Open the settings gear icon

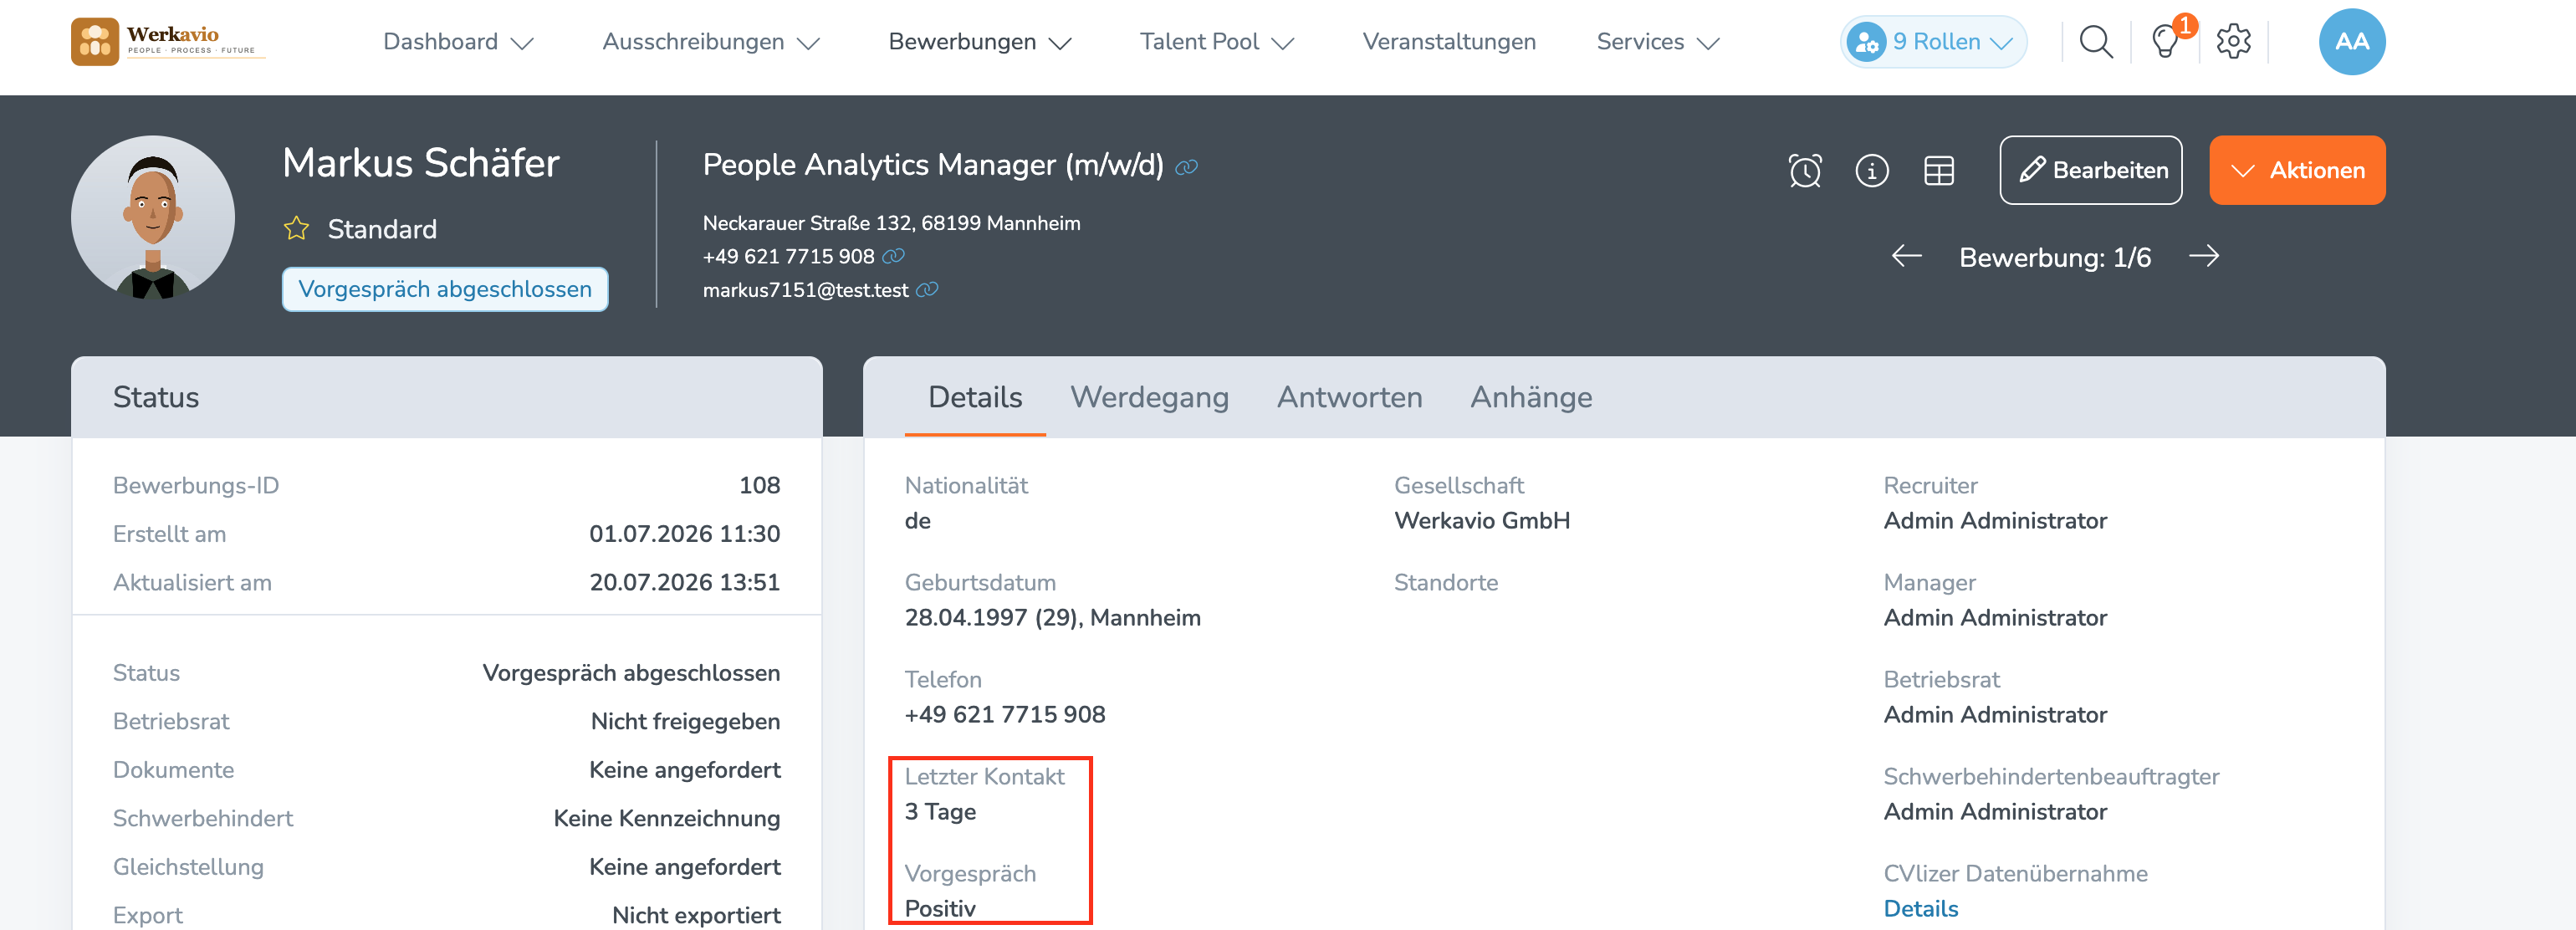click(2233, 42)
